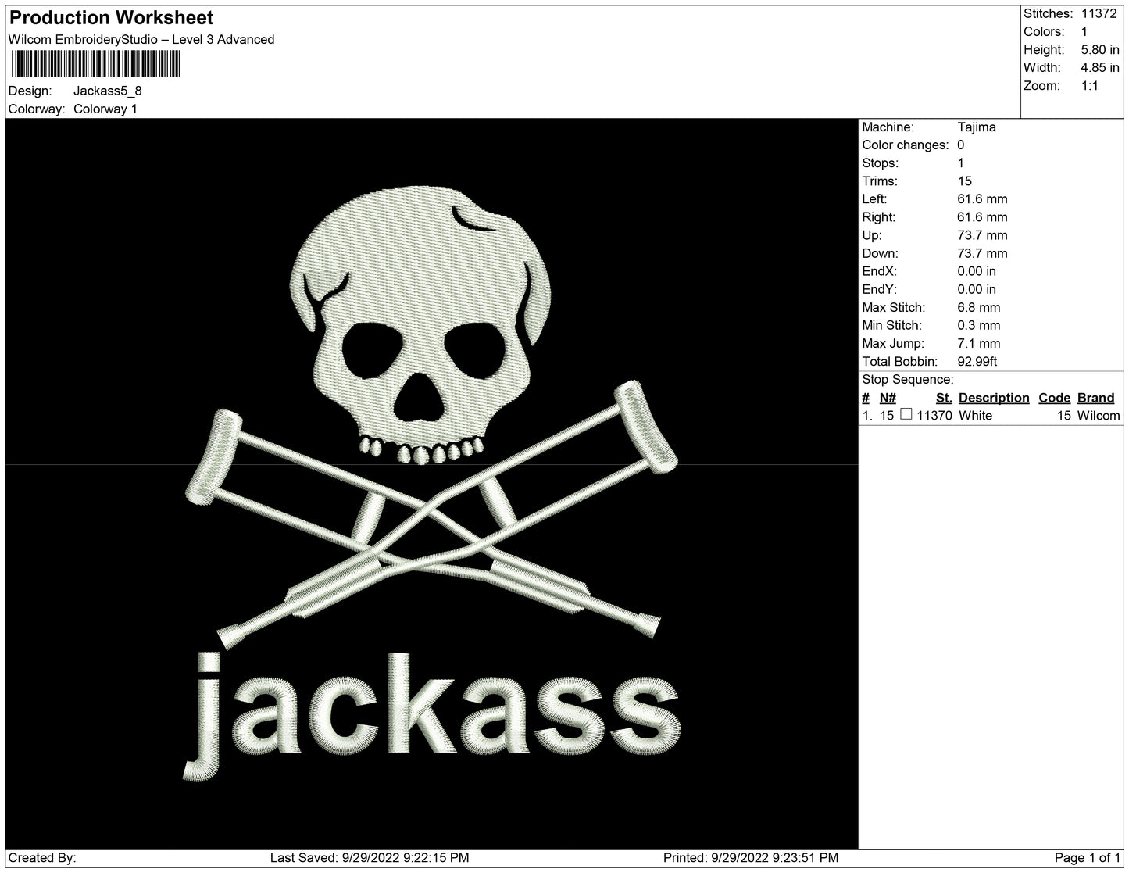This screenshot has width=1129, height=869.
Task: Click the embroidered 'jackass' lettering in preview
Action: coord(431,717)
